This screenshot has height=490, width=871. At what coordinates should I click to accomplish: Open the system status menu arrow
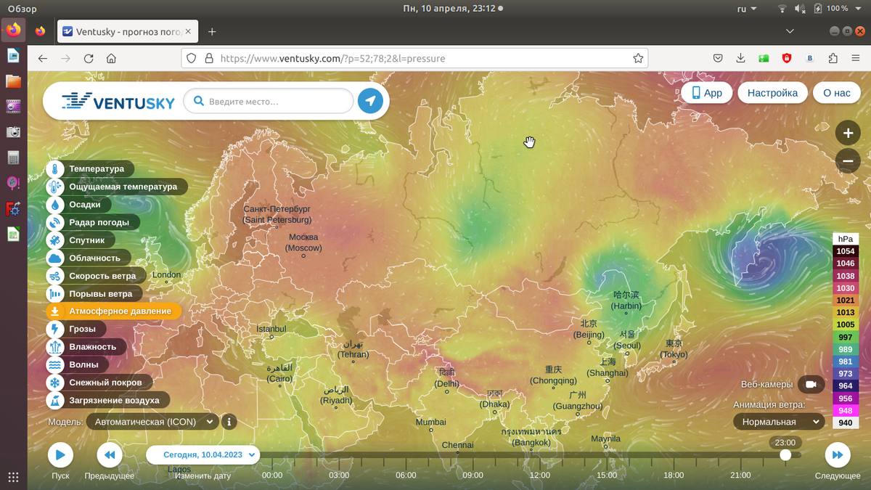[857, 9]
